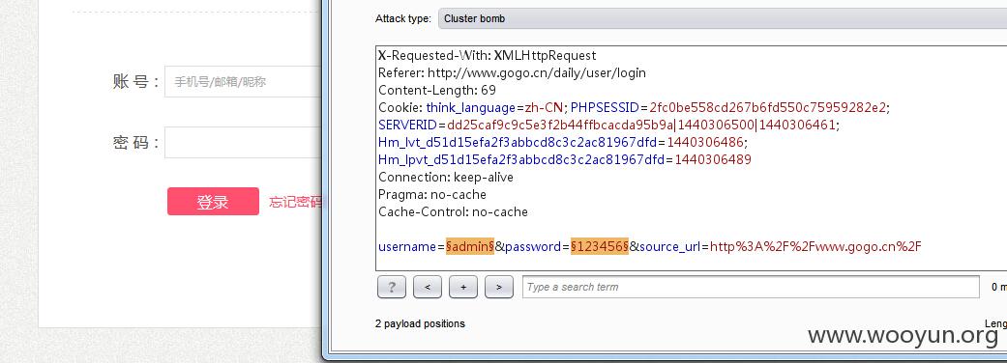
Task: Click the X-Requested-With header line
Action: (487, 56)
